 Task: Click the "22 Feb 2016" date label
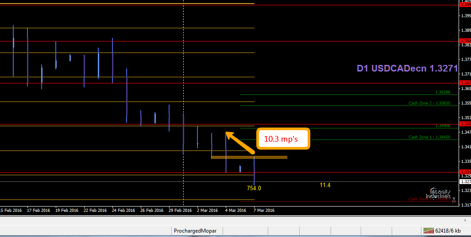pyautogui.click(x=95, y=211)
